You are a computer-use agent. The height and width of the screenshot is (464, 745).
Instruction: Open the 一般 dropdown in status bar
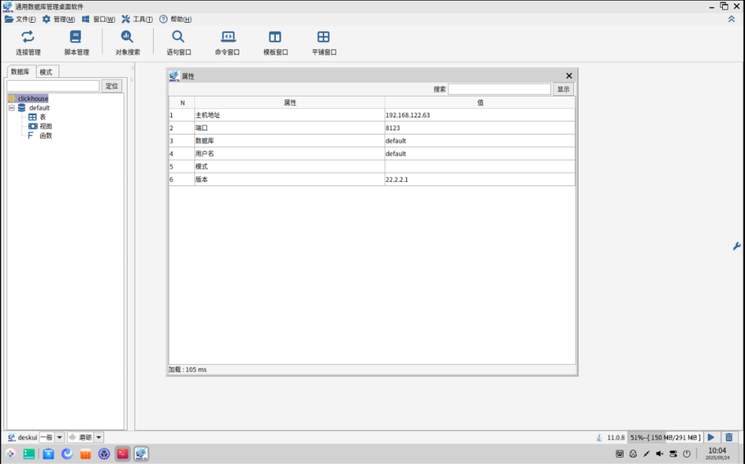pos(59,437)
